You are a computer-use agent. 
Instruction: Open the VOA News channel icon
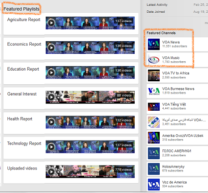click(x=154, y=44)
